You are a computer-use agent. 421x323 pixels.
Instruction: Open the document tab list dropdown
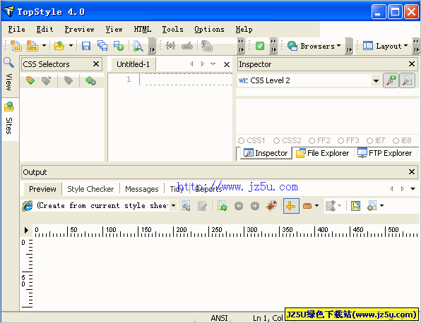coord(213,64)
